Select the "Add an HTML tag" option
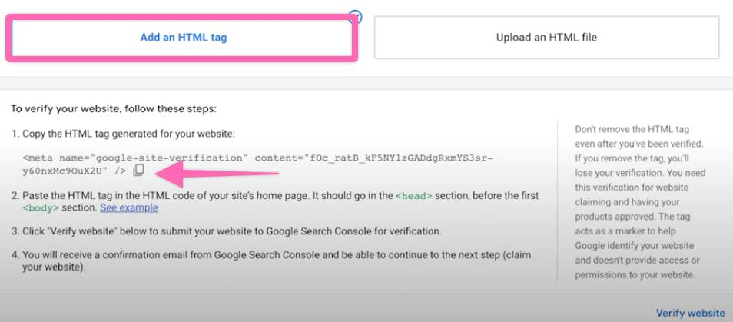 pos(183,37)
